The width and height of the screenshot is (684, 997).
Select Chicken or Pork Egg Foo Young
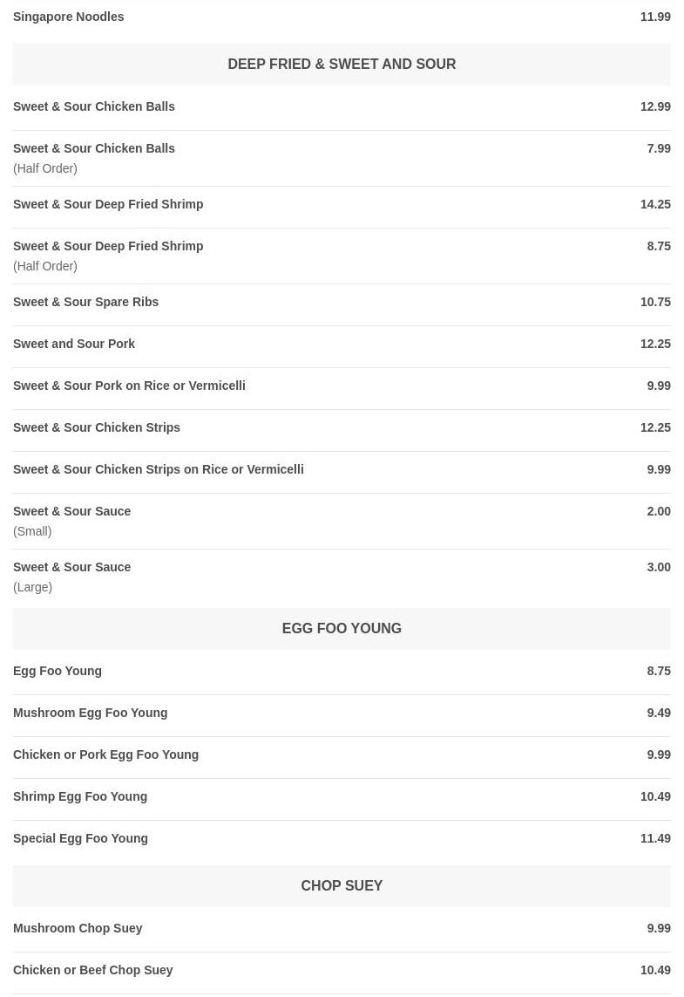click(106, 755)
